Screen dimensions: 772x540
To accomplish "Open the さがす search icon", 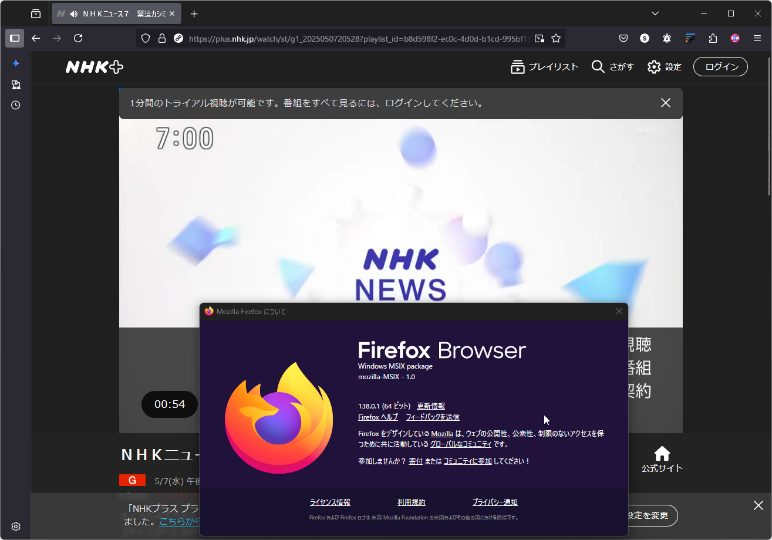I will coord(598,66).
